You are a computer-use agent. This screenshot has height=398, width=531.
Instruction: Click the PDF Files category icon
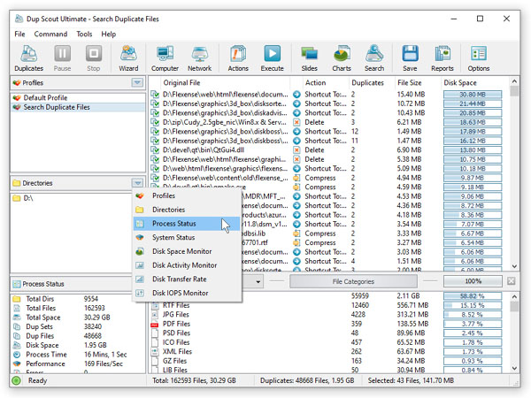[x=154, y=324]
